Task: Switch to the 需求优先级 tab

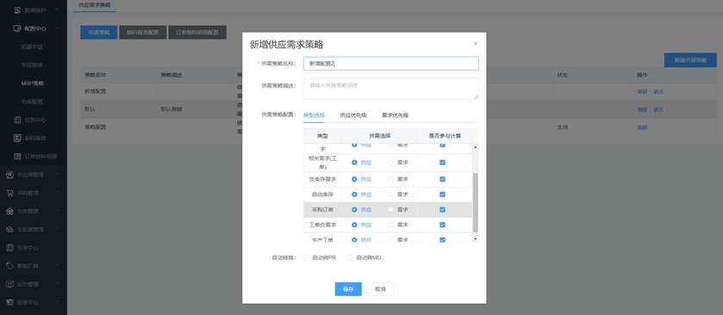Action: click(x=395, y=115)
